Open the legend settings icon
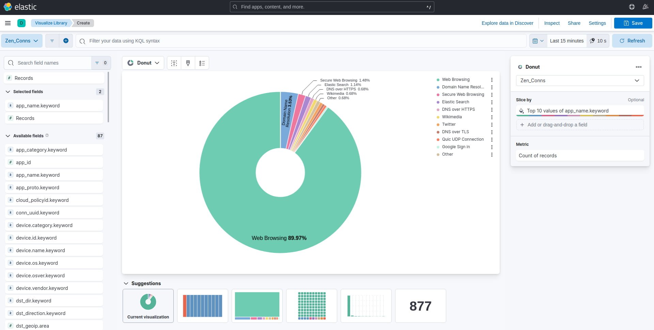This screenshot has width=654, height=330. (202, 63)
